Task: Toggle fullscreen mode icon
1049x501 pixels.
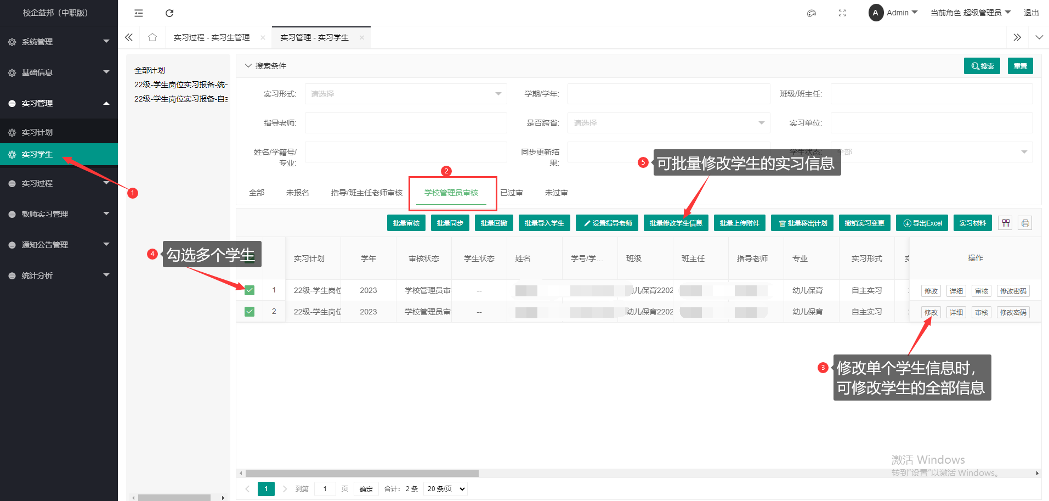Action: pyautogui.click(x=842, y=13)
